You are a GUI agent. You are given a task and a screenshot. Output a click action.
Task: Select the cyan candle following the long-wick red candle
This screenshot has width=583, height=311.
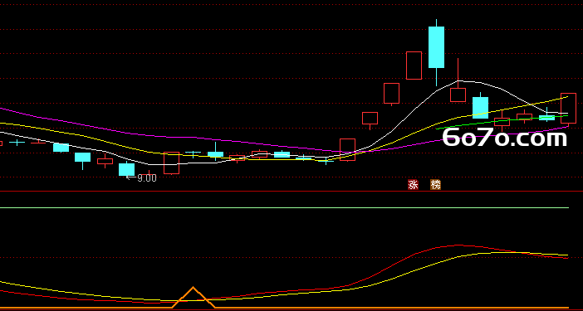[x=480, y=108]
